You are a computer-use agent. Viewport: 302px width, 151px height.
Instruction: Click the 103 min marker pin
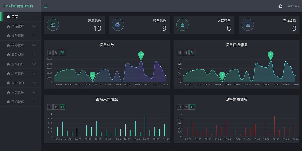tap(92, 75)
